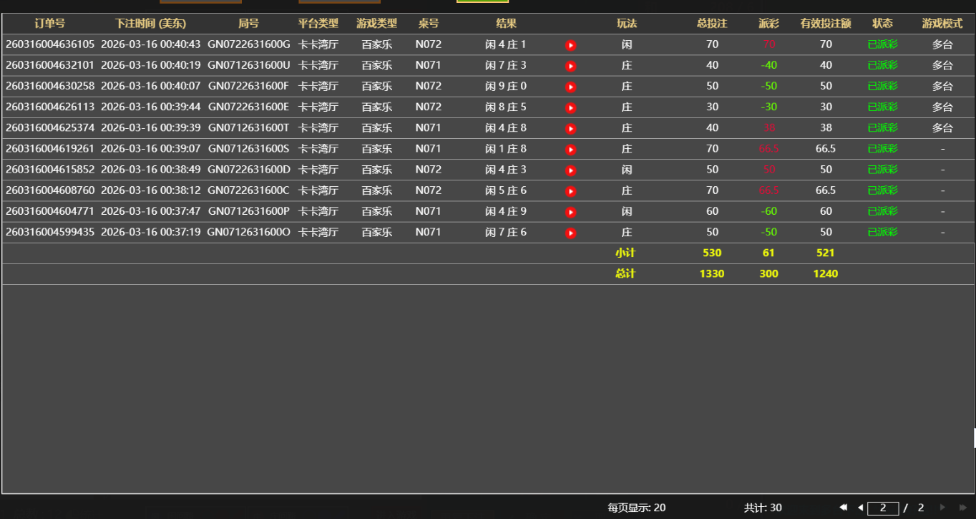Image resolution: width=976 pixels, height=519 pixels.
Task: Click the 已派彩 status on the first row
Action: tap(882, 44)
